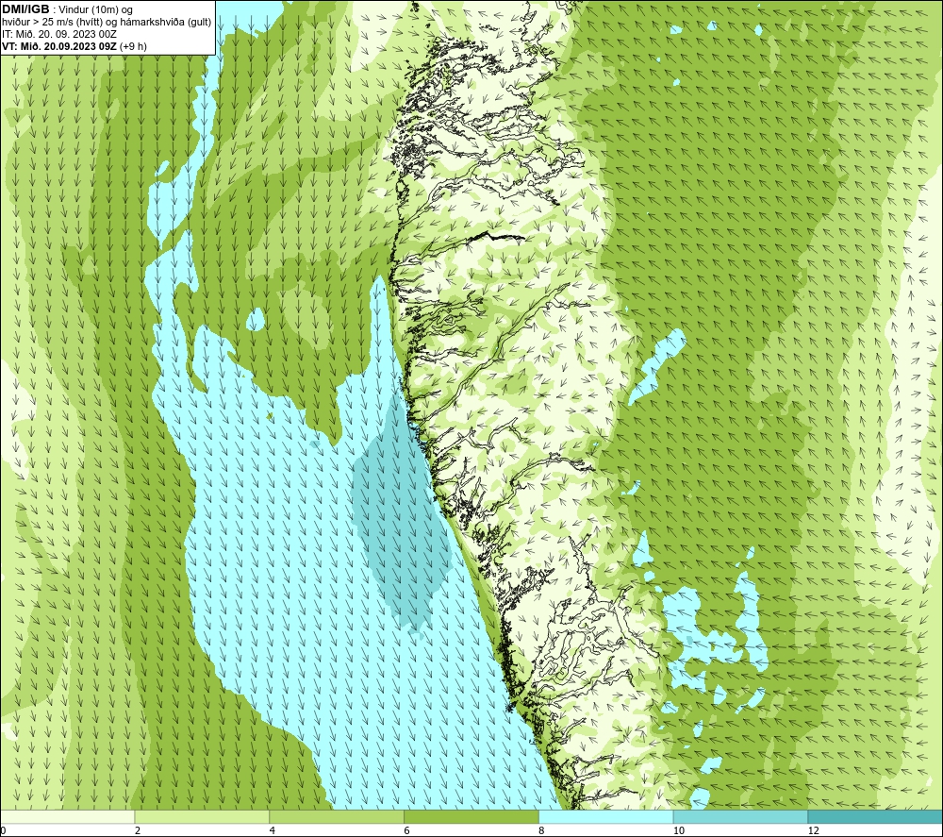The width and height of the screenshot is (943, 837).
Task: Click the DMI/IGB title text
Action: pyautogui.click(x=25, y=9)
